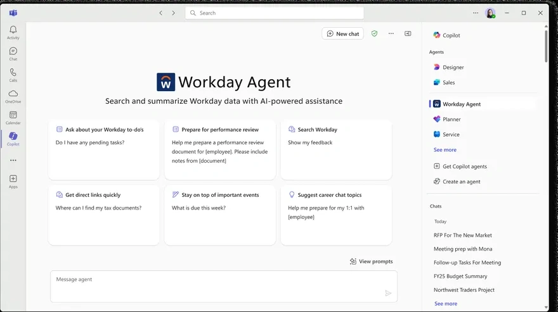Click the Teams logo icon

coord(13,13)
